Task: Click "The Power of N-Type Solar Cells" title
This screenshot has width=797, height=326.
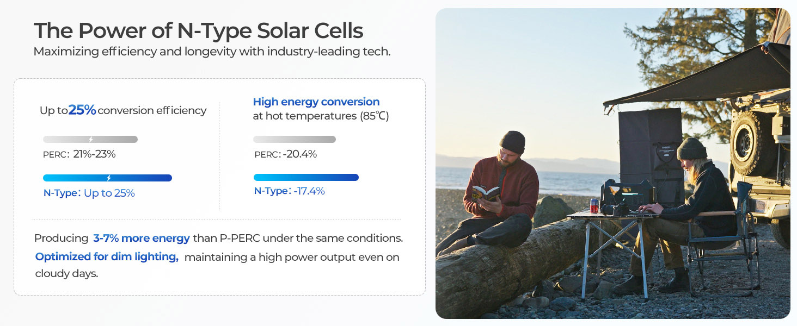Action: pos(198,31)
